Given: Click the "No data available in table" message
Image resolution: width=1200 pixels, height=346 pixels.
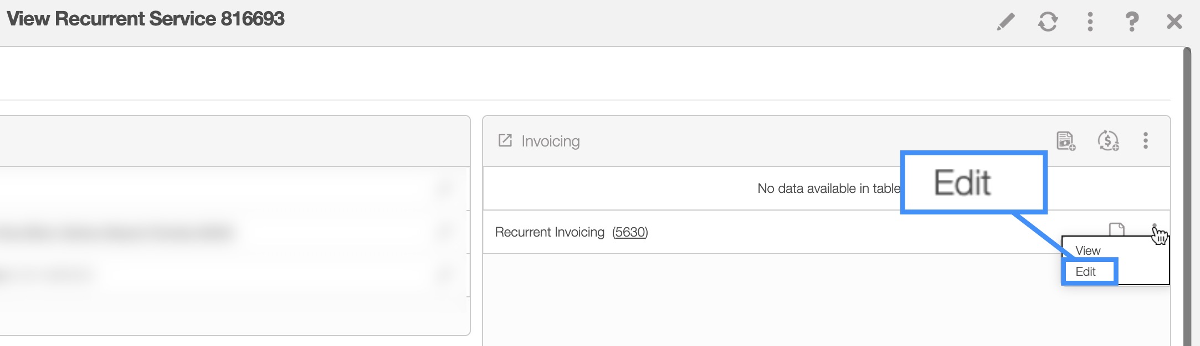Looking at the screenshot, I should pos(828,188).
